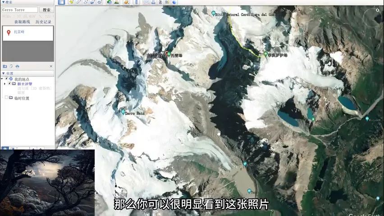Click the 托雷峰 placemark on map
The height and width of the screenshot is (216, 384).
click(x=168, y=54)
